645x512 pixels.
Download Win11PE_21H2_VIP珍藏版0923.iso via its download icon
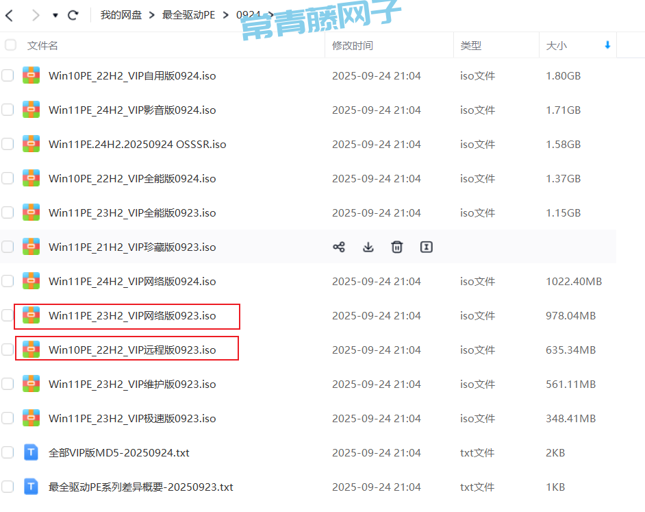[x=368, y=247]
